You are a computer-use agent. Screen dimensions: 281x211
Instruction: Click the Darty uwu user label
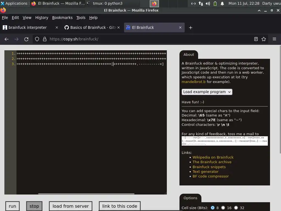(271, 3)
